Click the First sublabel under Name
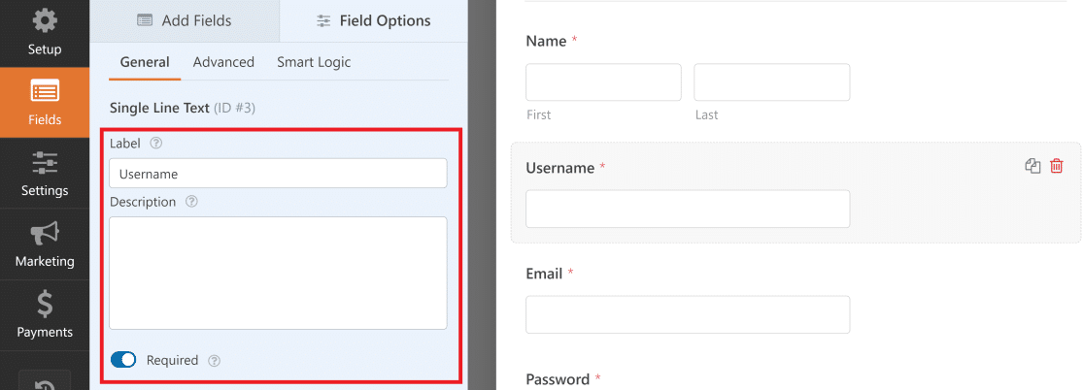The height and width of the screenshot is (390, 1084). click(538, 114)
